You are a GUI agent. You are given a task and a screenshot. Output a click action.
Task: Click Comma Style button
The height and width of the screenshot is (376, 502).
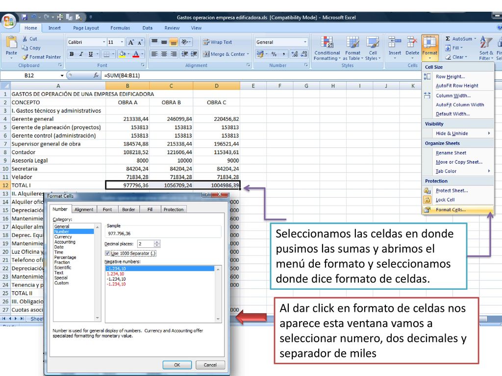(284, 54)
